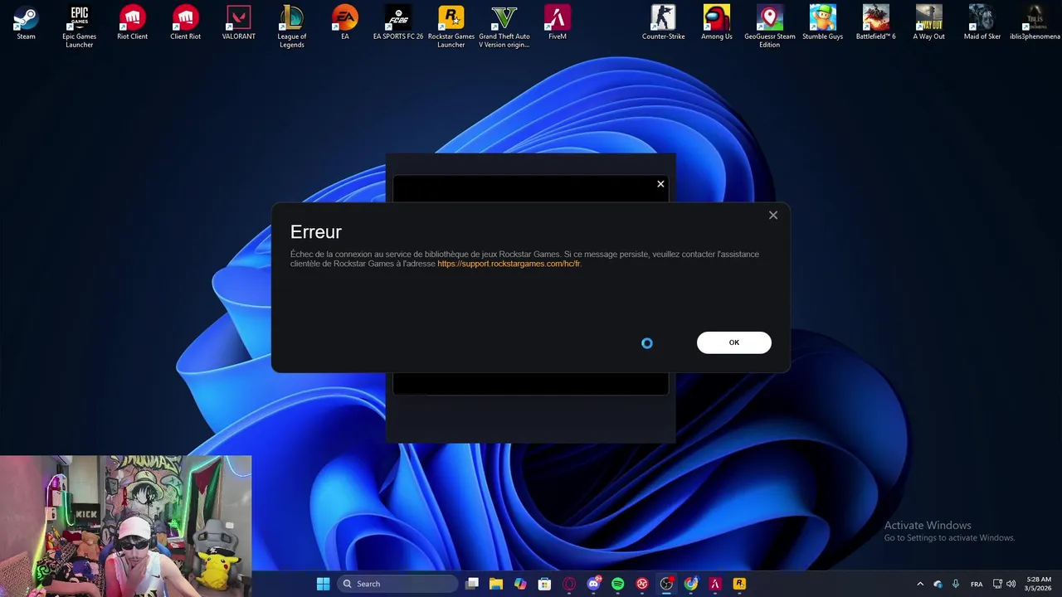Open Microsoft Store from the taskbar
The image size is (1062, 597).
click(x=544, y=584)
